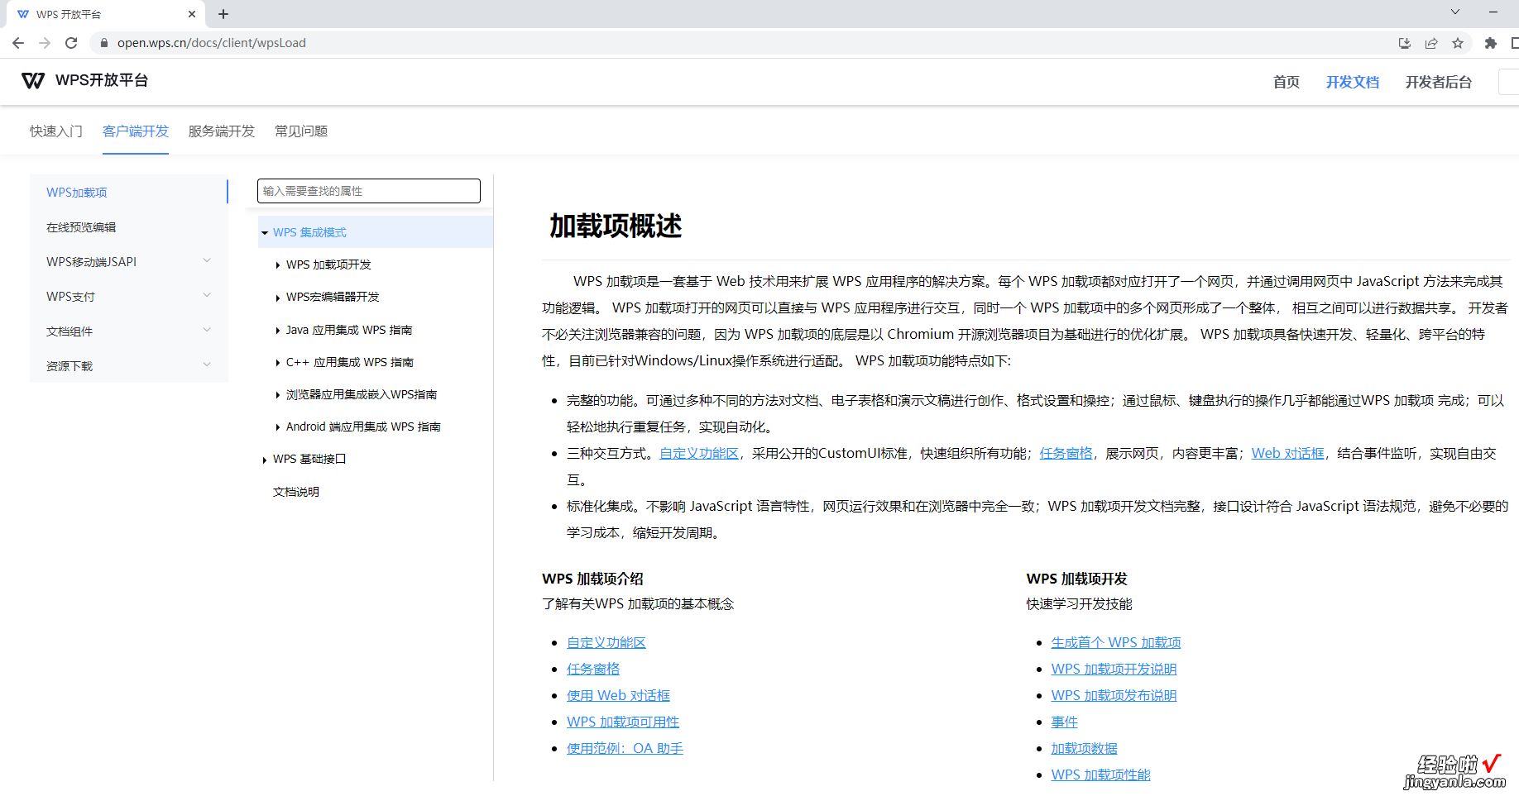The width and height of the screenshot is (1519, 796).
Task: Click the lock icon in address bar
Action: (103, 43)
